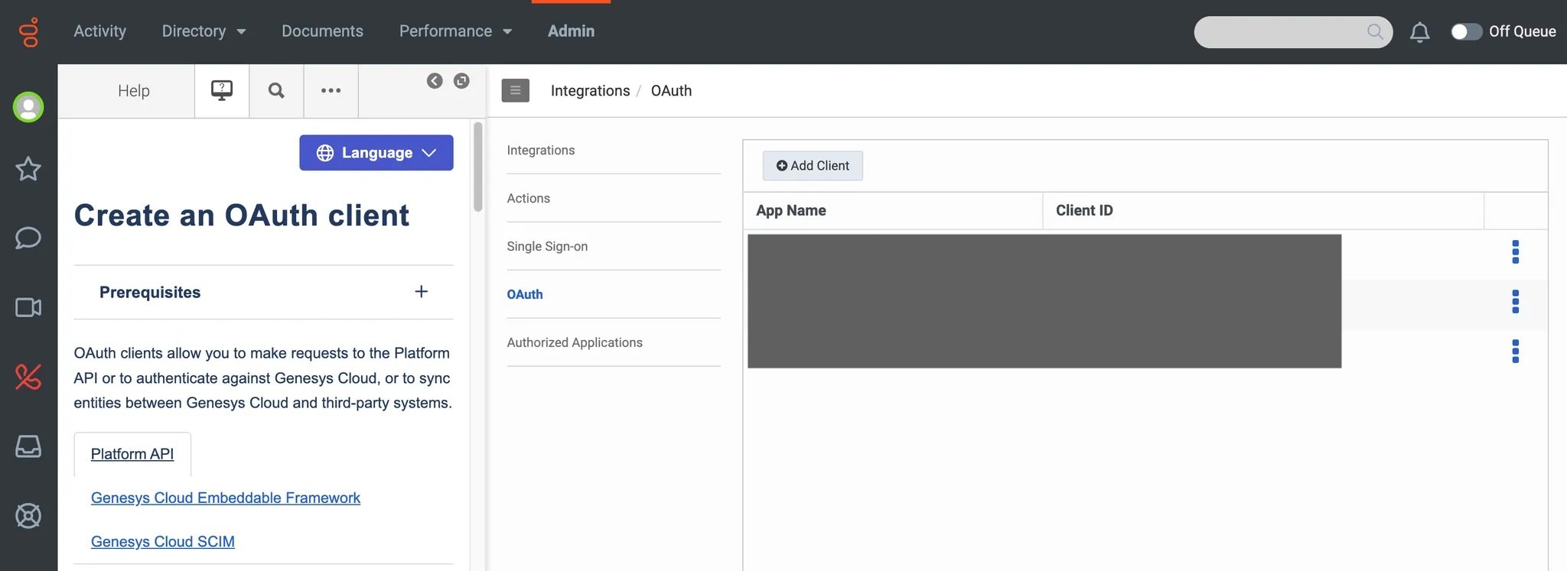Open Documents in top navigation
Viewport: 1567px width, 571px height.
pos(322,31)
